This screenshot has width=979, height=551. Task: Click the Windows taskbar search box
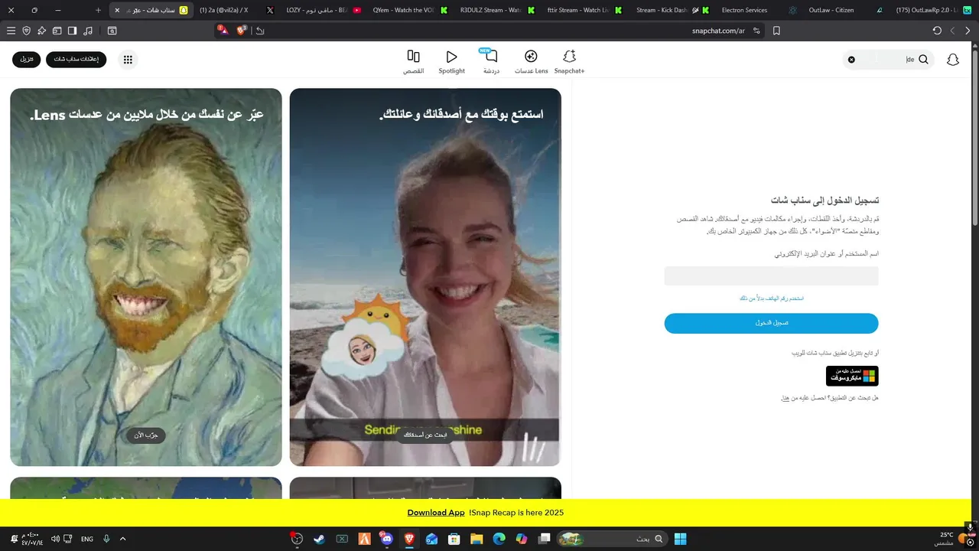coord(611,539)
